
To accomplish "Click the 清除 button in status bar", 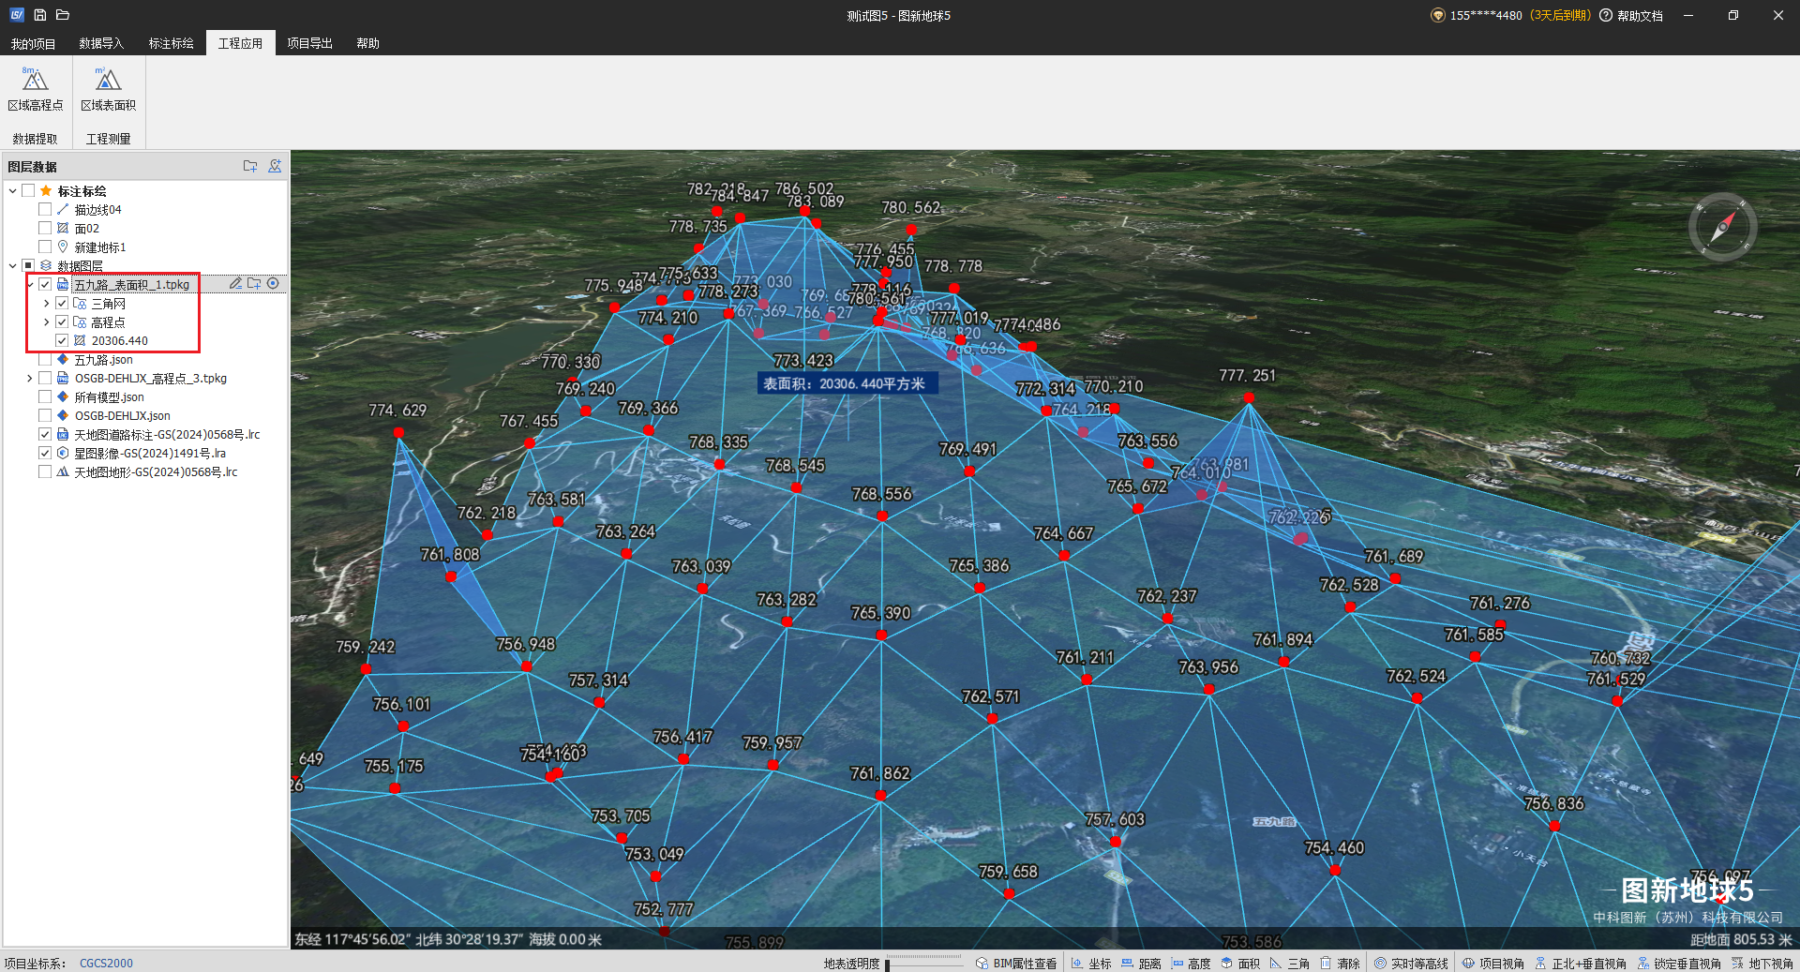I will (x=1340, y=964).
